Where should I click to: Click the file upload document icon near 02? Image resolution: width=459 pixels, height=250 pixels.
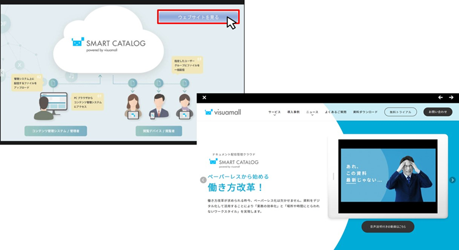pyautogui.click(x=54, y=83)
